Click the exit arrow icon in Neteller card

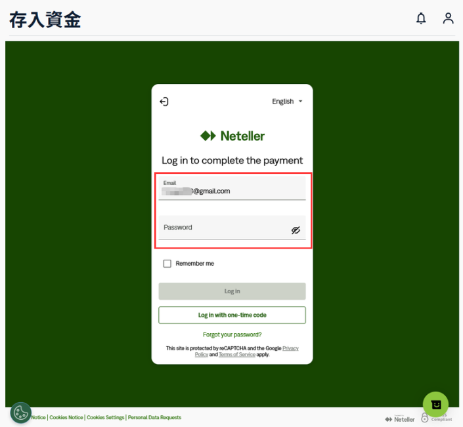[164, 102]
